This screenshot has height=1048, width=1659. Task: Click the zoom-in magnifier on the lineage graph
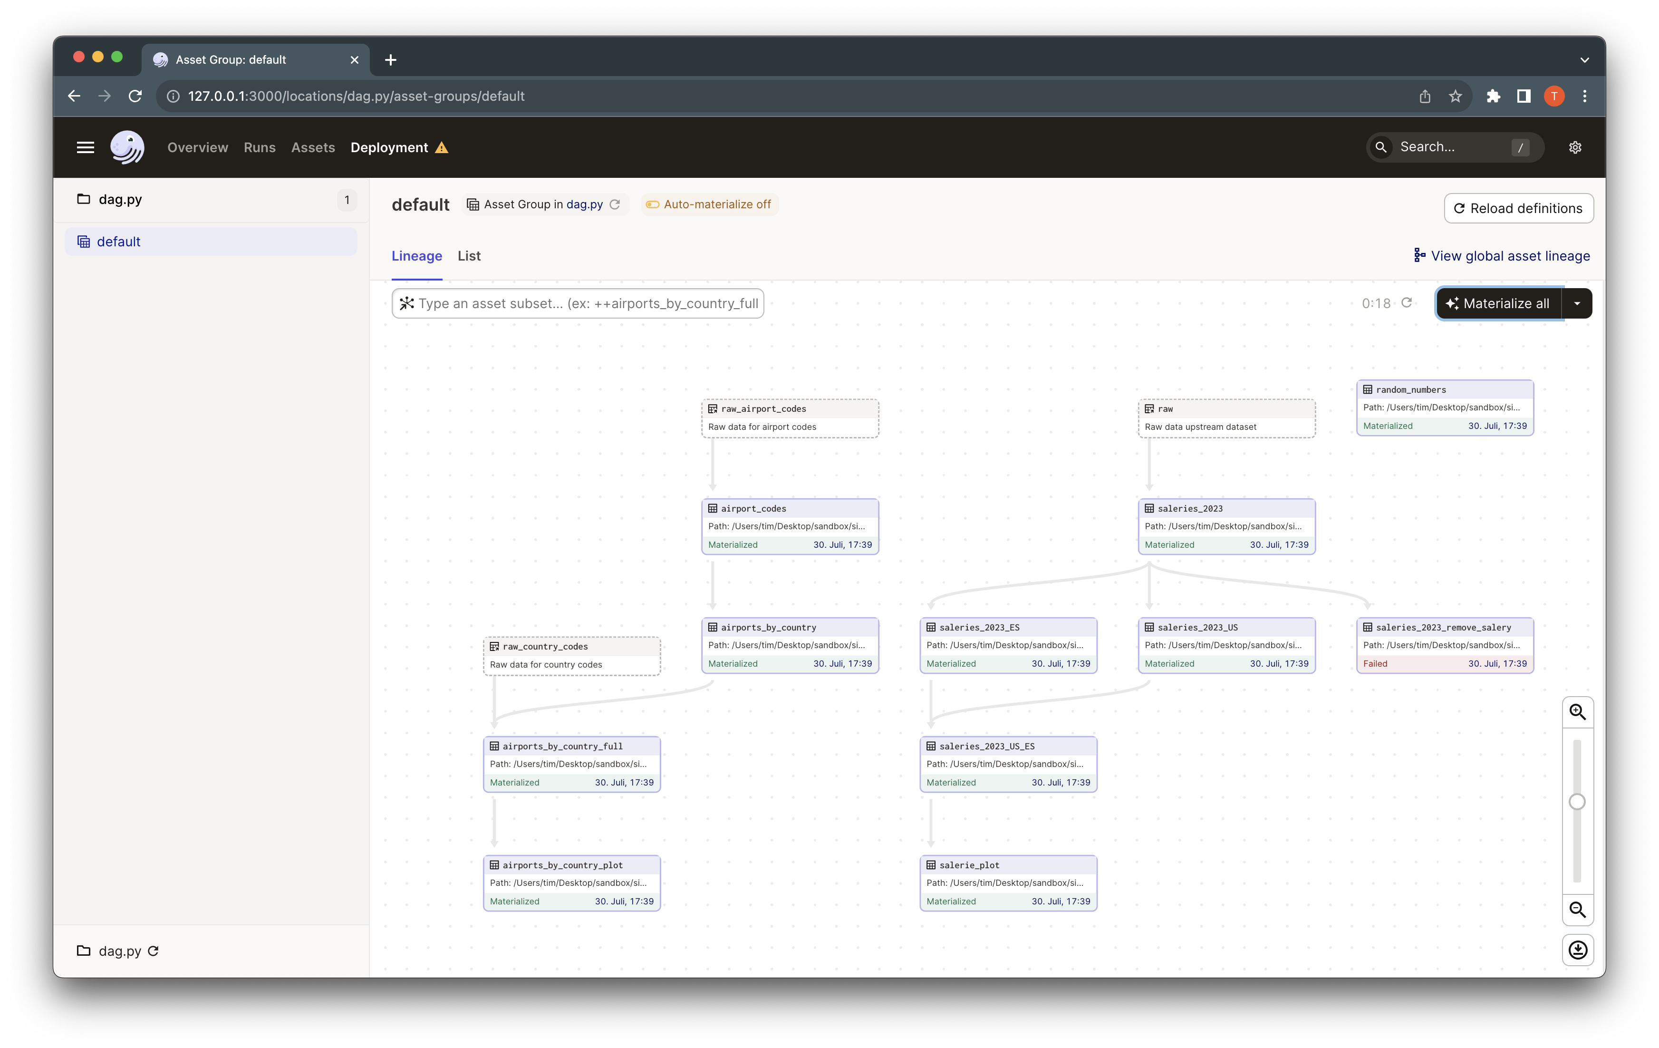tap(1578, 712)
